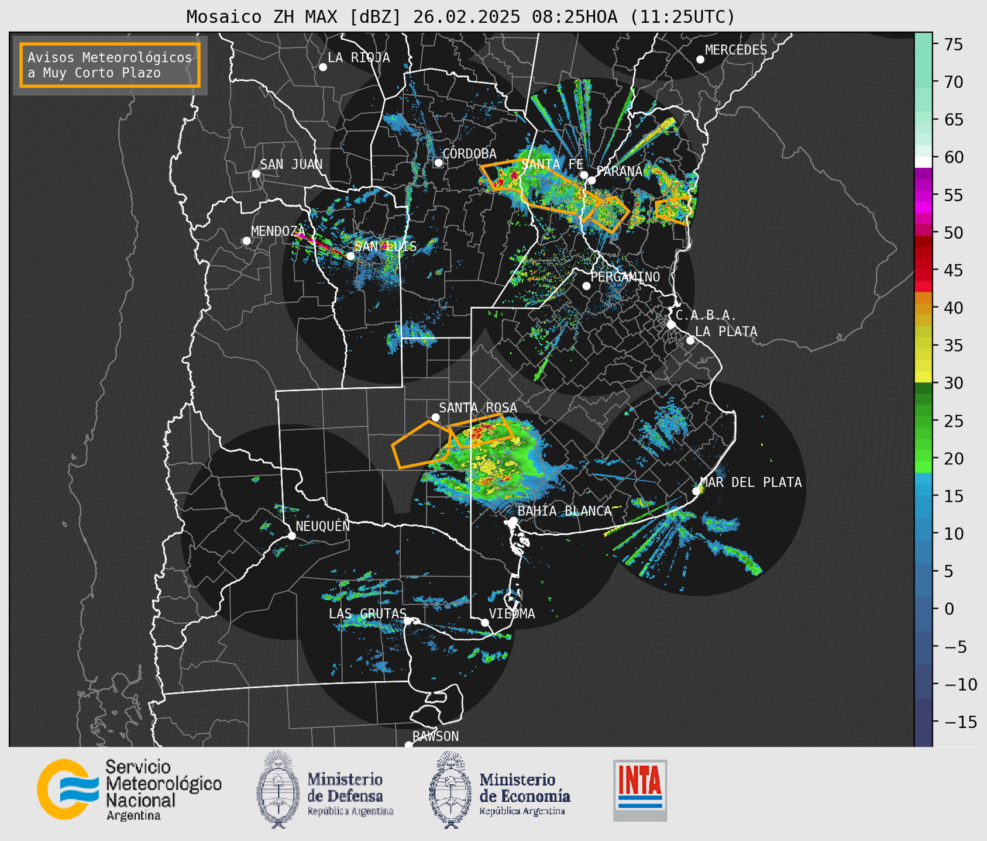Viewport: 987px width, 841px height.
Task: Click the Ministerio de Defensa text
Action: [350, 794]
